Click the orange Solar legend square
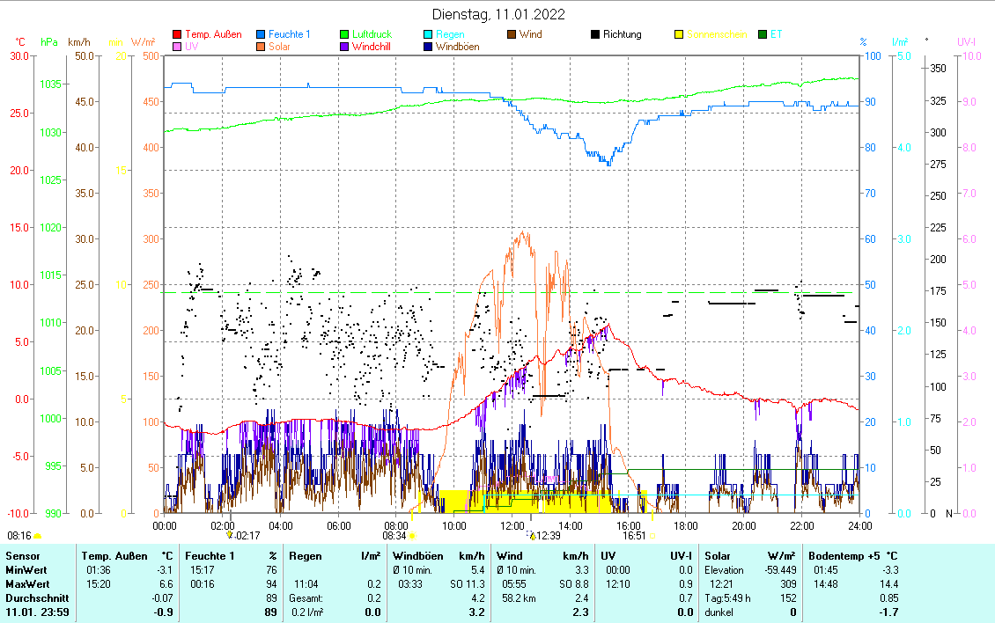 (x=262, y=48)
